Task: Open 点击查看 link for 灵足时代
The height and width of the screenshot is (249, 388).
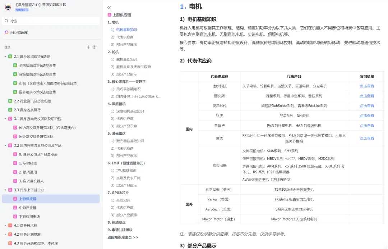Action: point(367,106)
